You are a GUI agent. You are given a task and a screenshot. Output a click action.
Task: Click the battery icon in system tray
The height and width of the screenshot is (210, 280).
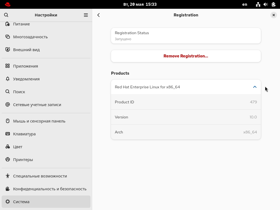pos(273,4)
